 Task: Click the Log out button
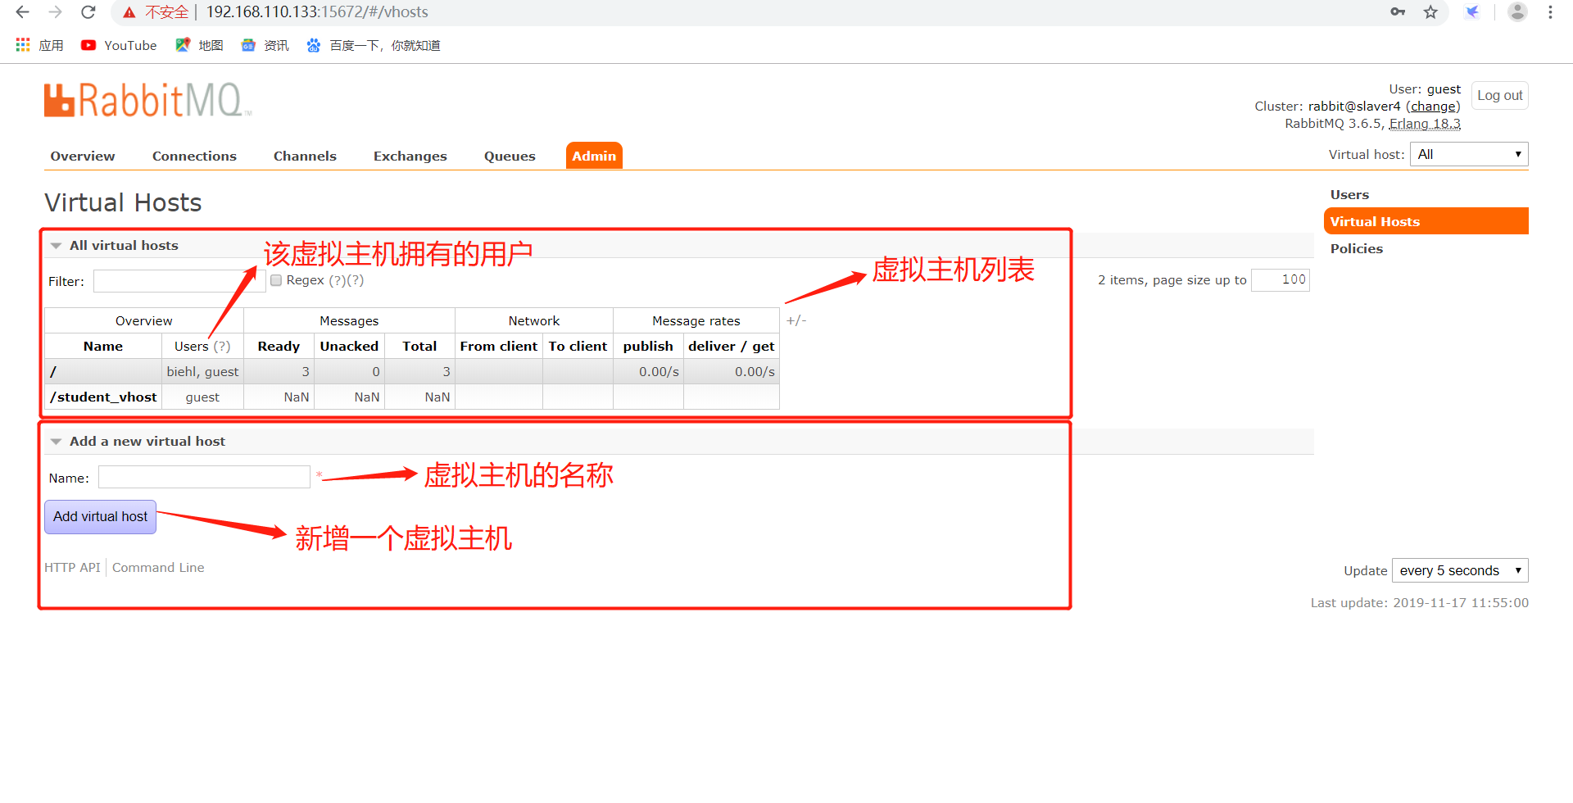point(1499,95)
